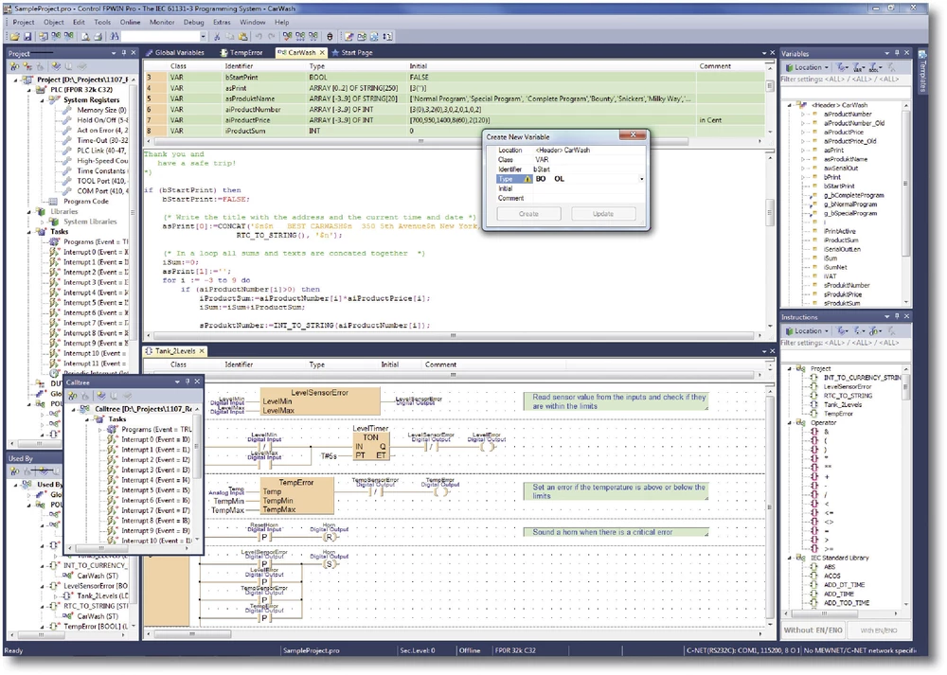Click the Open folder icon in toolbar
Screen dimensions: 947x675
16,36
